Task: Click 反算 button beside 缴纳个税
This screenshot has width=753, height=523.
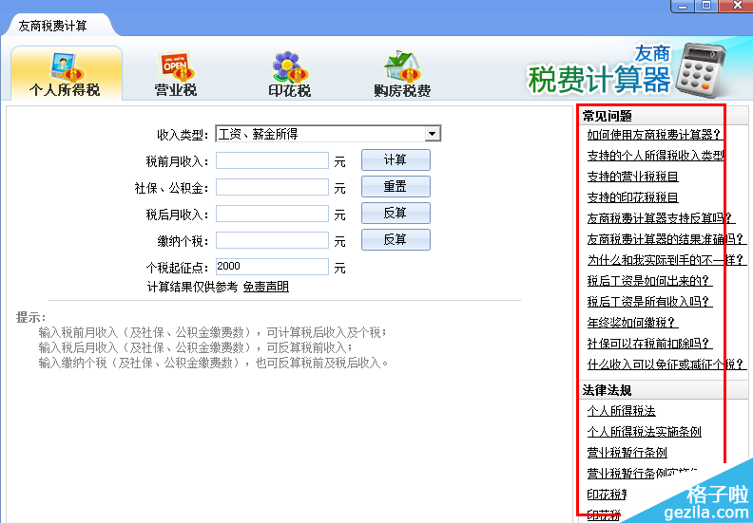Action: pyautogui.click(x=395, y=240)
